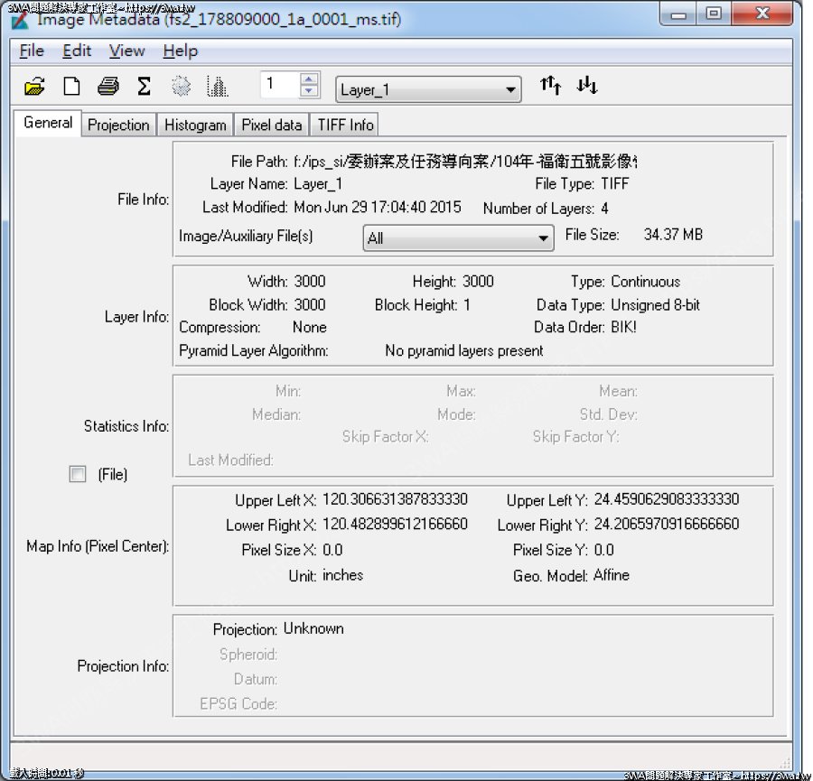
Task: Click the sigma compute statistics icon
Action: click(x=144, y=87)
